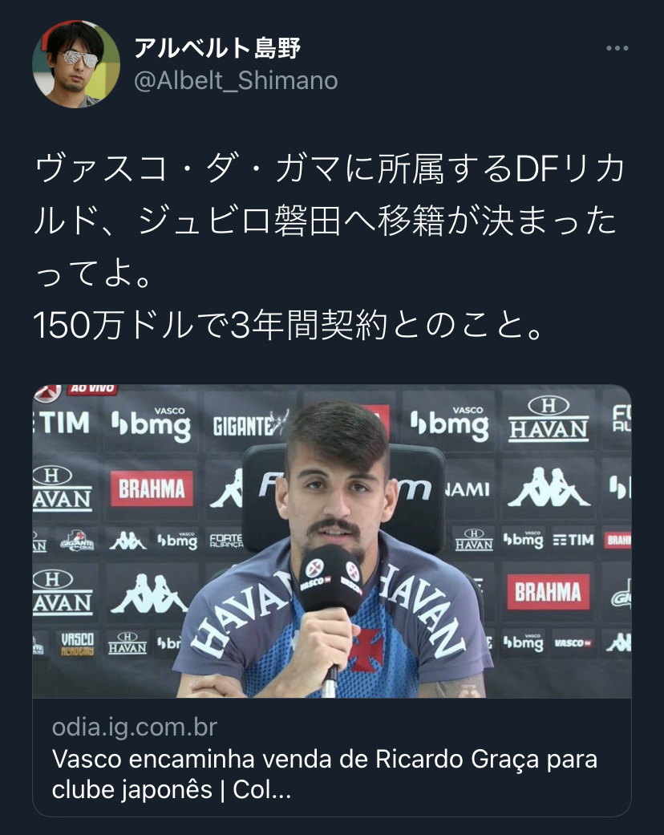Image resolution: width=664 pixels, height=835 pixels.
Task: Open the tweet's three-dot more options menu
Action: tap(617, 48)
